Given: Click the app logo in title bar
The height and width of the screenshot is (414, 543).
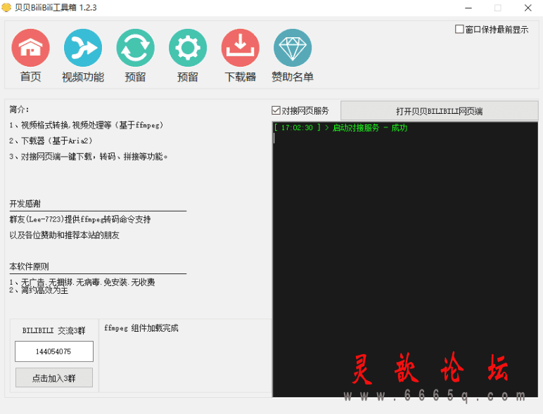Looking at the screenshot, I should point(6,7).
